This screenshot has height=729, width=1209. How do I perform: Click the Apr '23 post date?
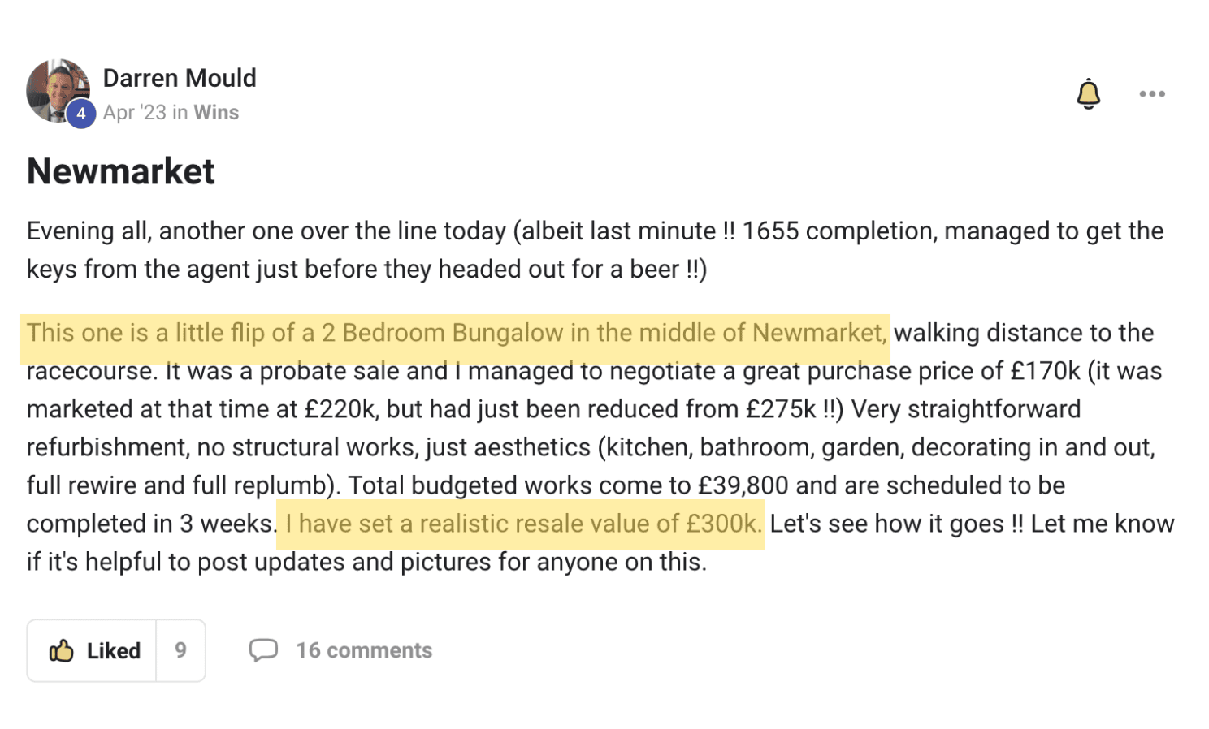(x=135, y=113)
